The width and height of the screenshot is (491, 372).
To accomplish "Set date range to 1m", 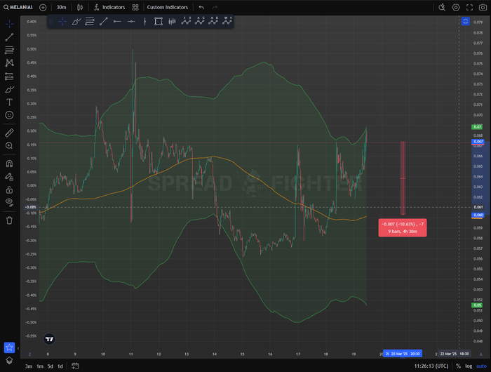I will coord(40,366).
